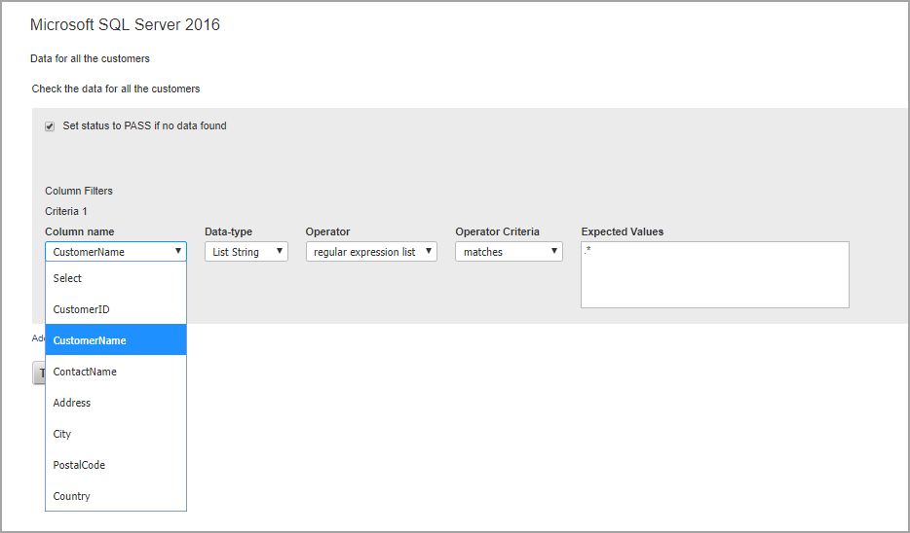
Task: Choose the Select option in the column list
Action: pyautogui.click(x=115, y=278)
